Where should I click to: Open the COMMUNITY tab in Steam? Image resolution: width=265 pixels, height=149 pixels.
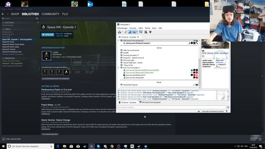tap(51, 14)
